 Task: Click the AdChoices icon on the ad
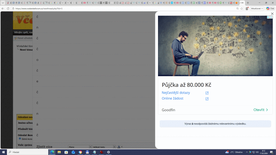[268, 17]
